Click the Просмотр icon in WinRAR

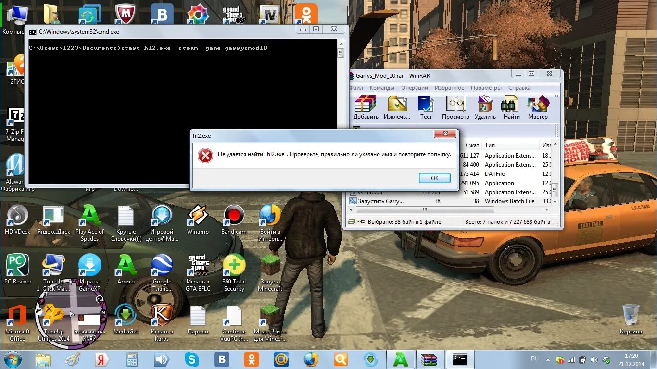(455, 107)
